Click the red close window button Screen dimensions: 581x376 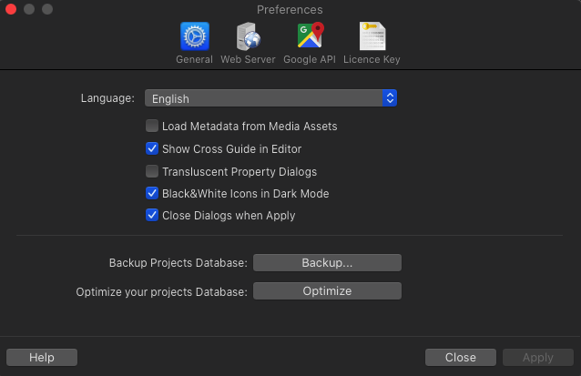point(12,9)
